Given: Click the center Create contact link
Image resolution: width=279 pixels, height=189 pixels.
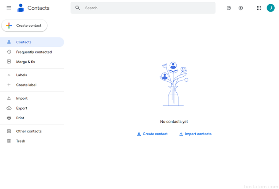Looking at the screenshot, I should click(x=152, y=134).
